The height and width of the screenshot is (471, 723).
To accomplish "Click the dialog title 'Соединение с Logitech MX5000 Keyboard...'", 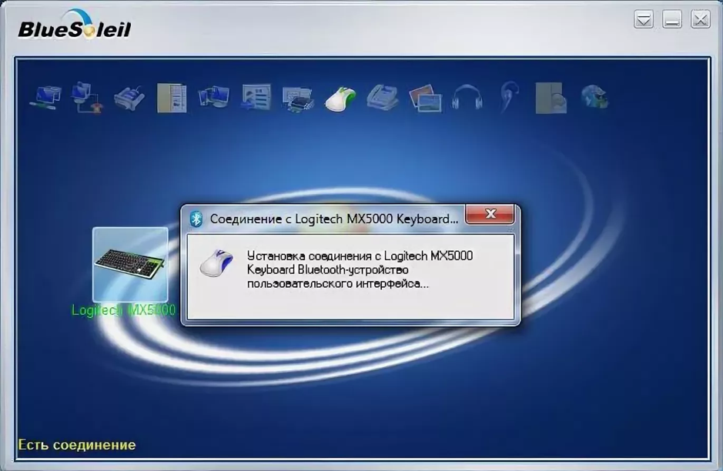I will click(334, 219).
